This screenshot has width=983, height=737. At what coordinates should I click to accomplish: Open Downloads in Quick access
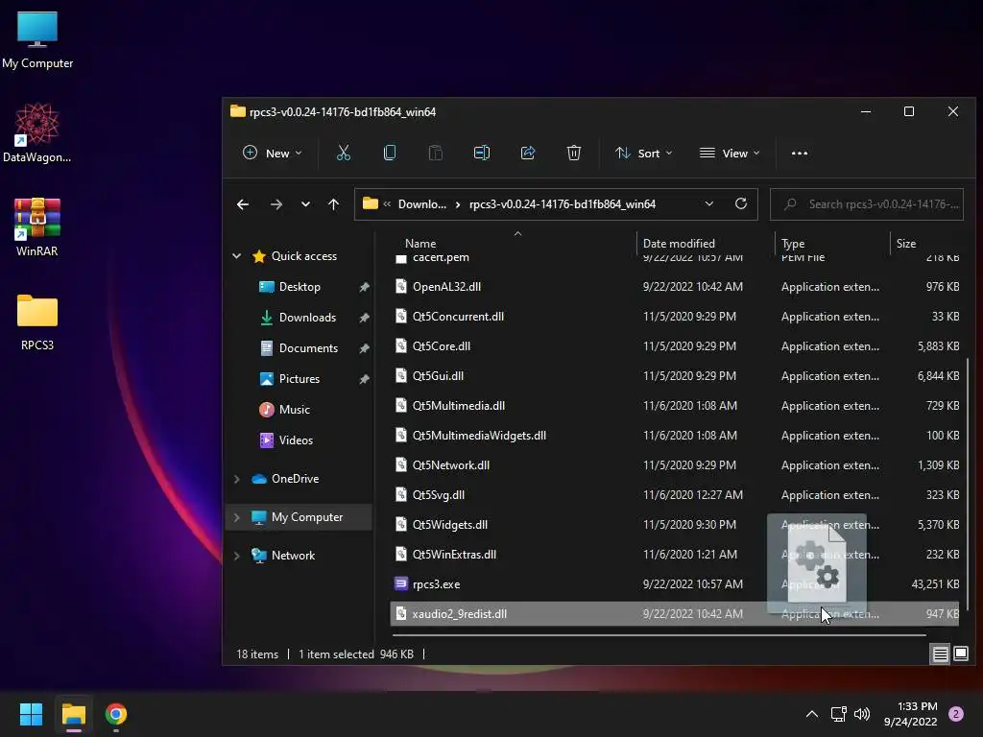(308, 317)
